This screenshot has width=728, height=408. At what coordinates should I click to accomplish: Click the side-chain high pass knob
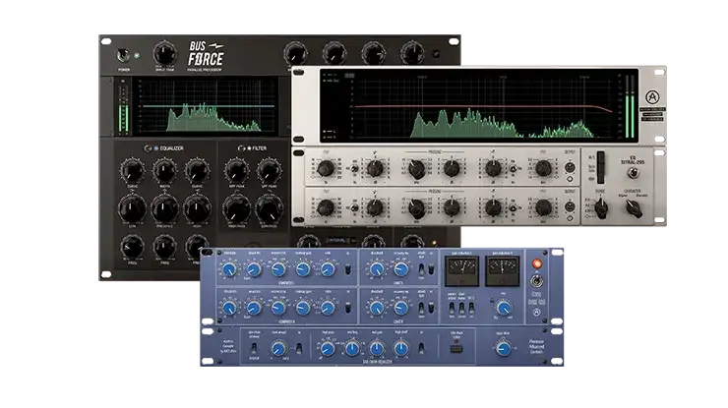point(328,349)
